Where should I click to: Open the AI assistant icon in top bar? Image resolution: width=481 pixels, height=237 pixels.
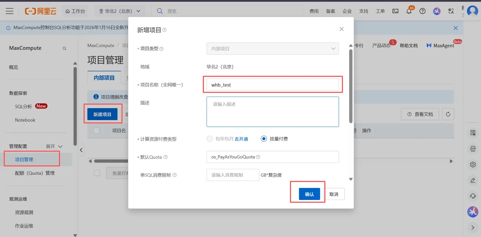437,11
